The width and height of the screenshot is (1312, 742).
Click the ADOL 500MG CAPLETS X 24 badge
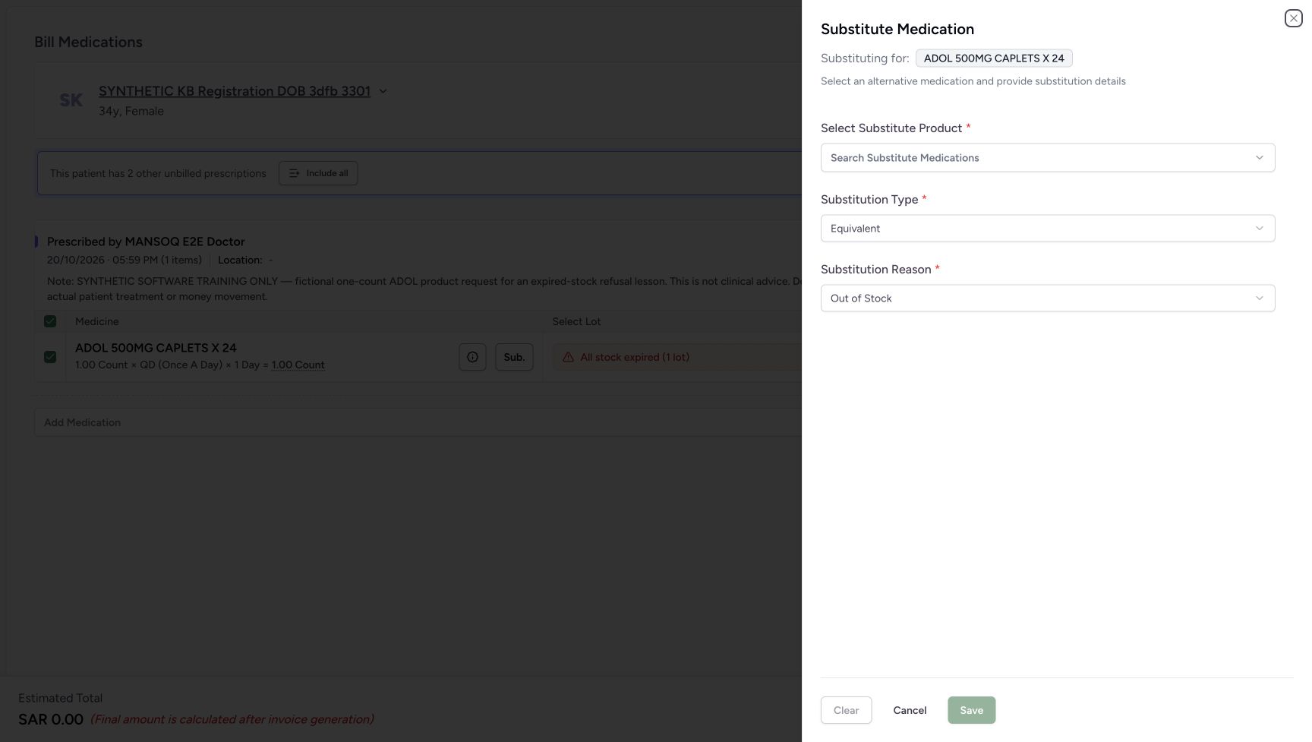click(x=994, y=58)
